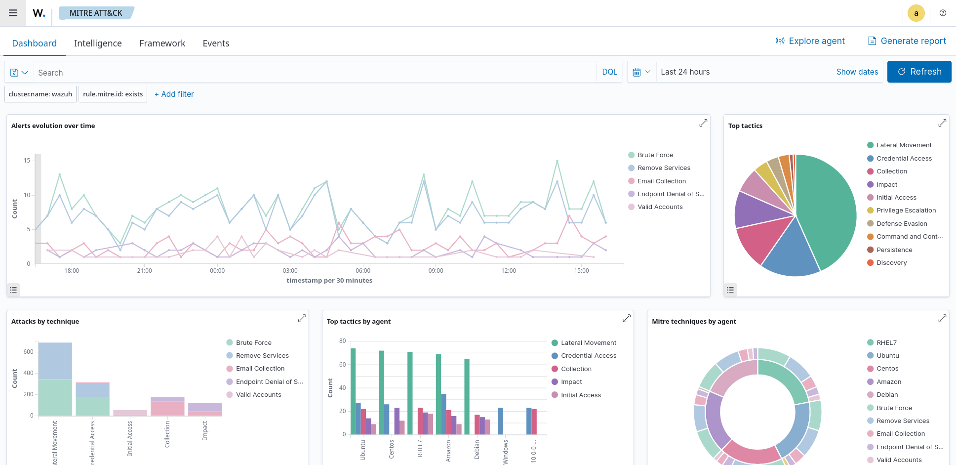
Task: Open the saved queries dropdown
Action: pos(19,73)
